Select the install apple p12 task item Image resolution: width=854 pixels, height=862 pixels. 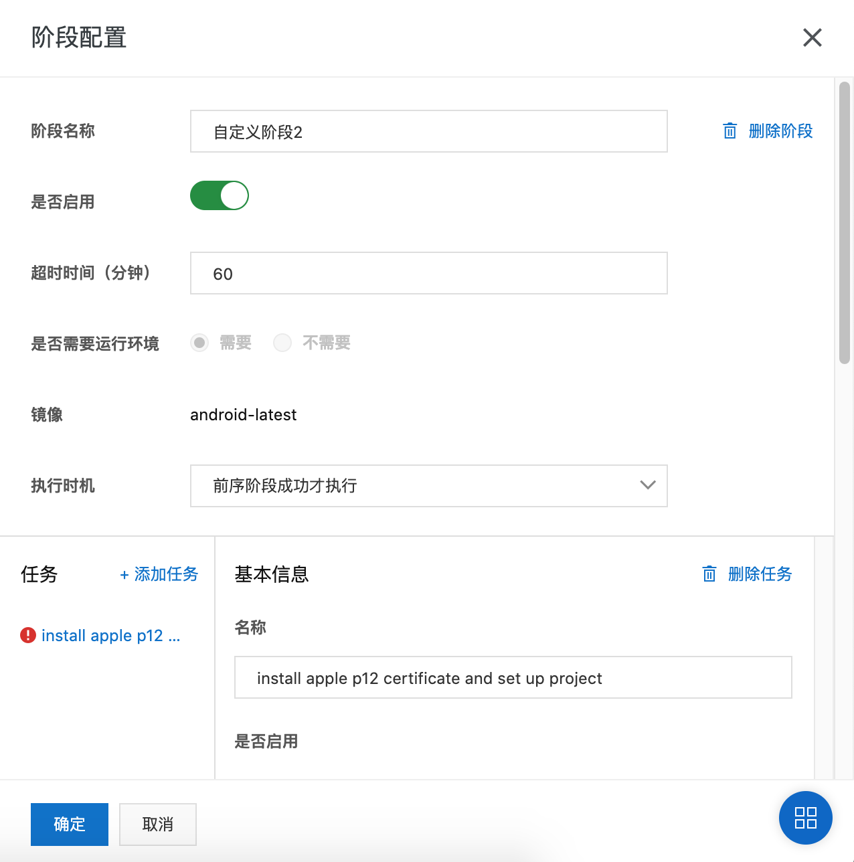(x=110, y=635)
